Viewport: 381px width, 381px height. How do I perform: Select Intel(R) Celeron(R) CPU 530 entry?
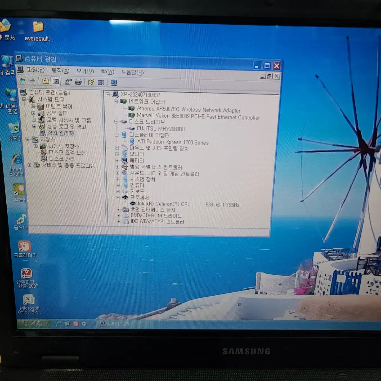pyautogui.click(x=189, y=204)
